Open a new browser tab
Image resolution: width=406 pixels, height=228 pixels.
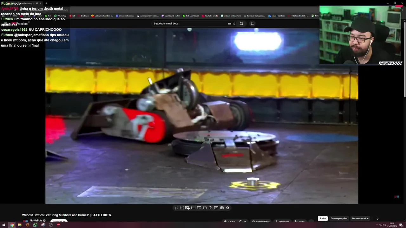tap(46, 3)
